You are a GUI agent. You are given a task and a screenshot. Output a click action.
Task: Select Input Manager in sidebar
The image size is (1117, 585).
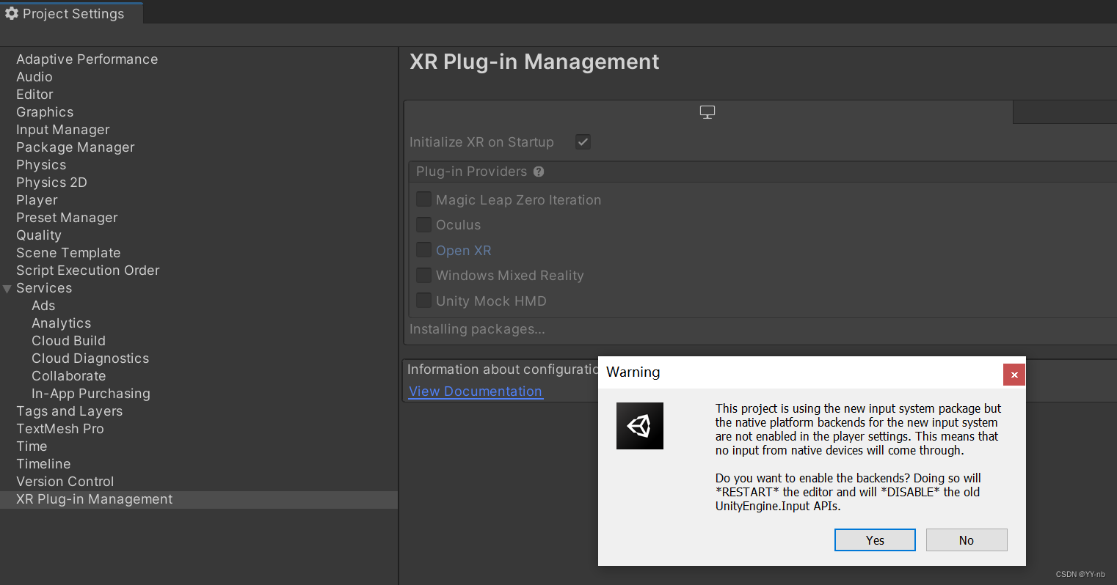click(x=63, y=130)
